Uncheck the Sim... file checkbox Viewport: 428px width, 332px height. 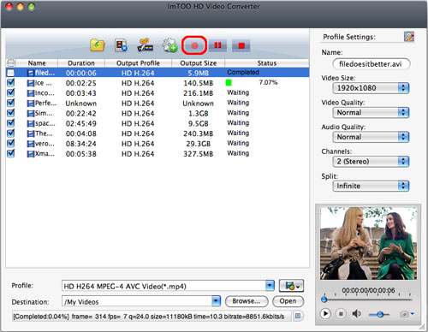(x=10, y=113)
